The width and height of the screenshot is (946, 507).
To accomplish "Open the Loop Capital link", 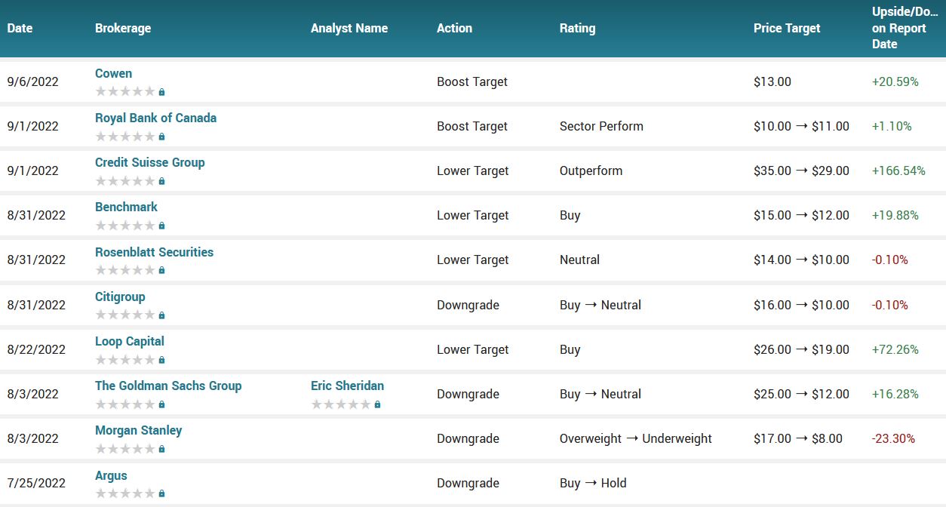I will 130,341.
